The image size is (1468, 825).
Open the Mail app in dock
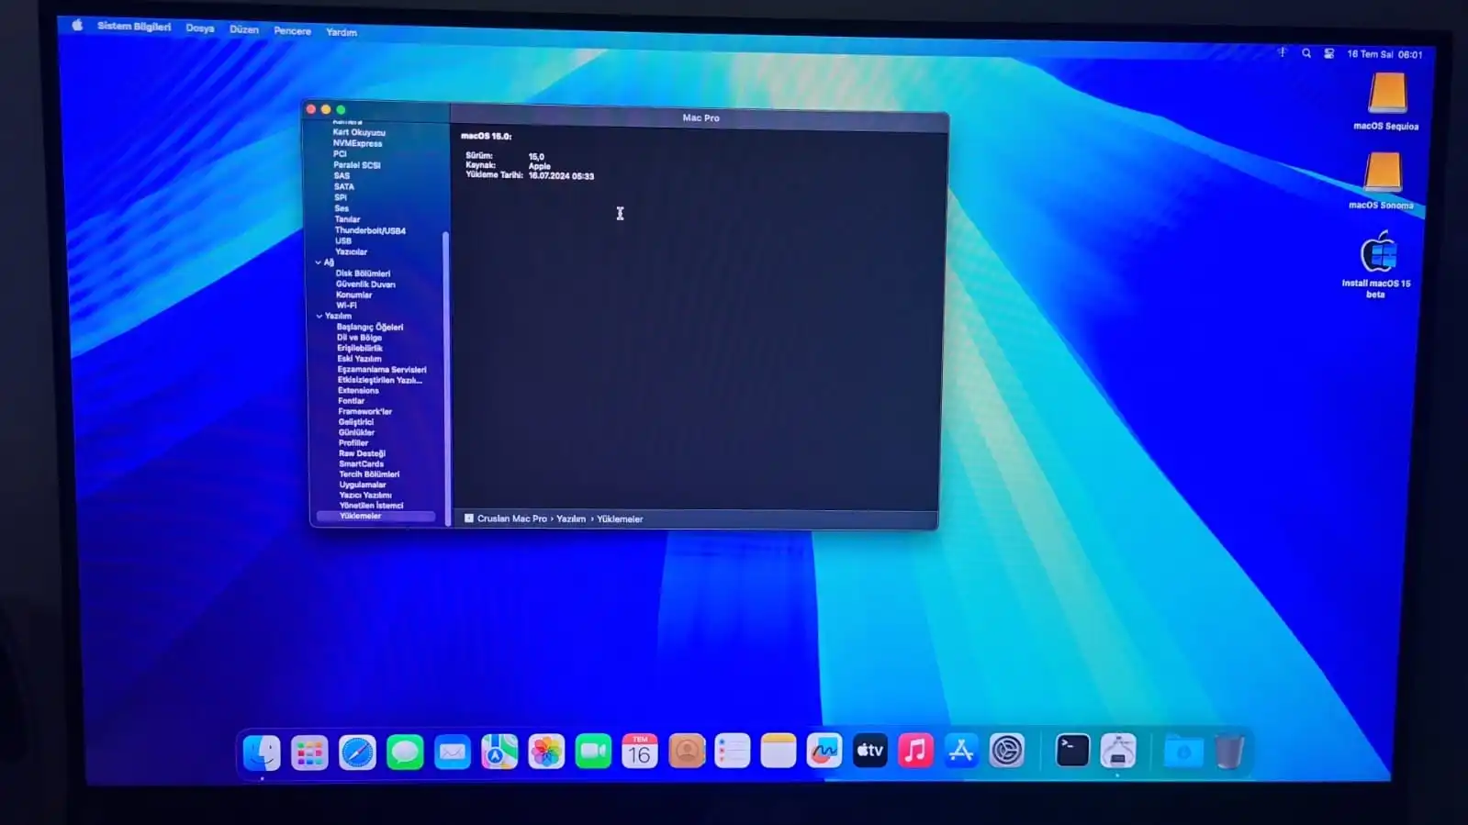[x=453, y=753]
